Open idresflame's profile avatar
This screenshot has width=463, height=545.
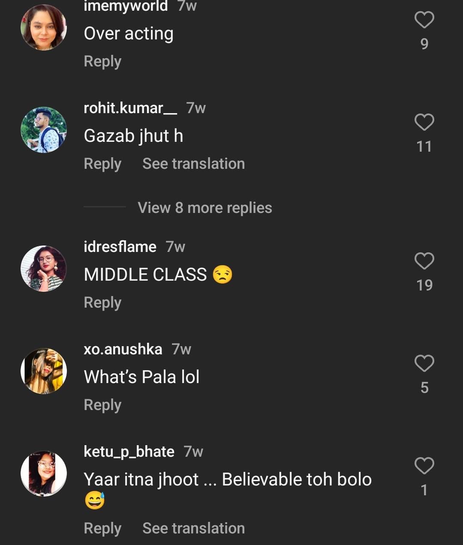click(x=44, y=269)
